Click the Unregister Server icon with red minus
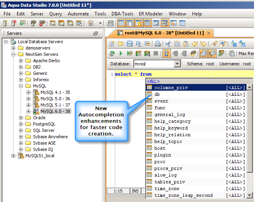254x202 pixels. tap(14, 23)
